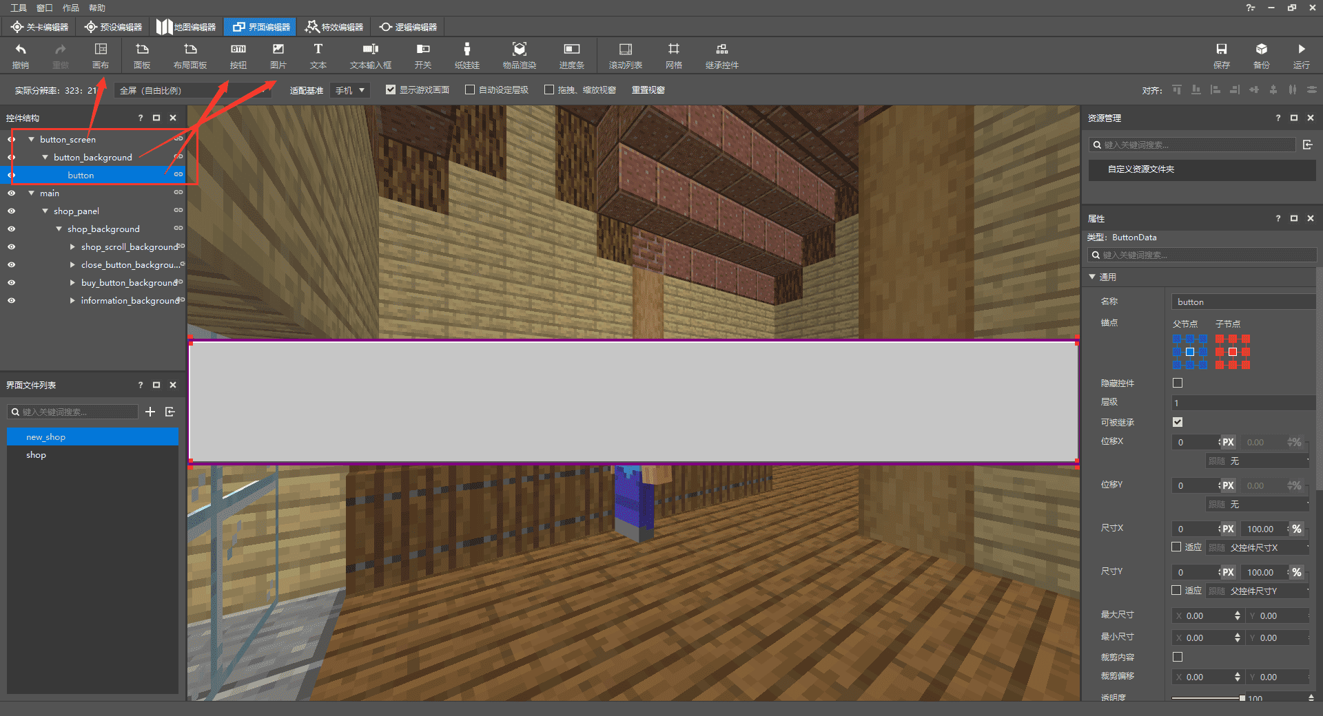
Task: Click the search field in 属性 panel
Action: (1202, 255)
